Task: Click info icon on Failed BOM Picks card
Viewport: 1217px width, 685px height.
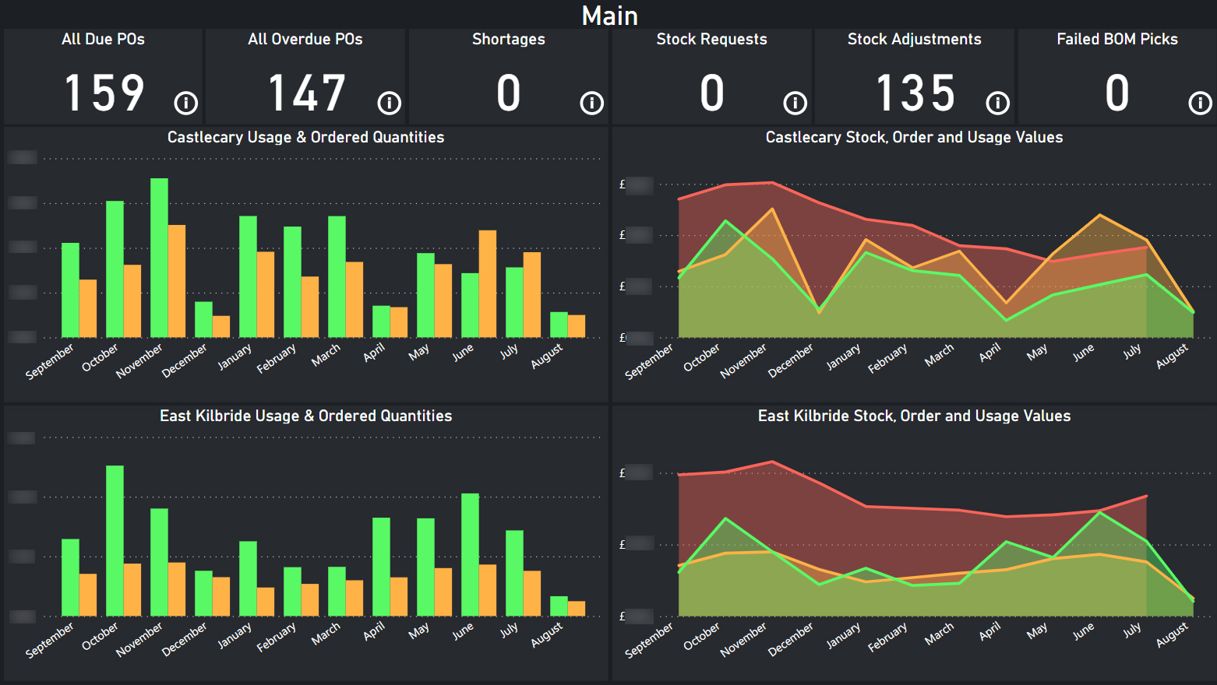Action: click(1200, 103)
